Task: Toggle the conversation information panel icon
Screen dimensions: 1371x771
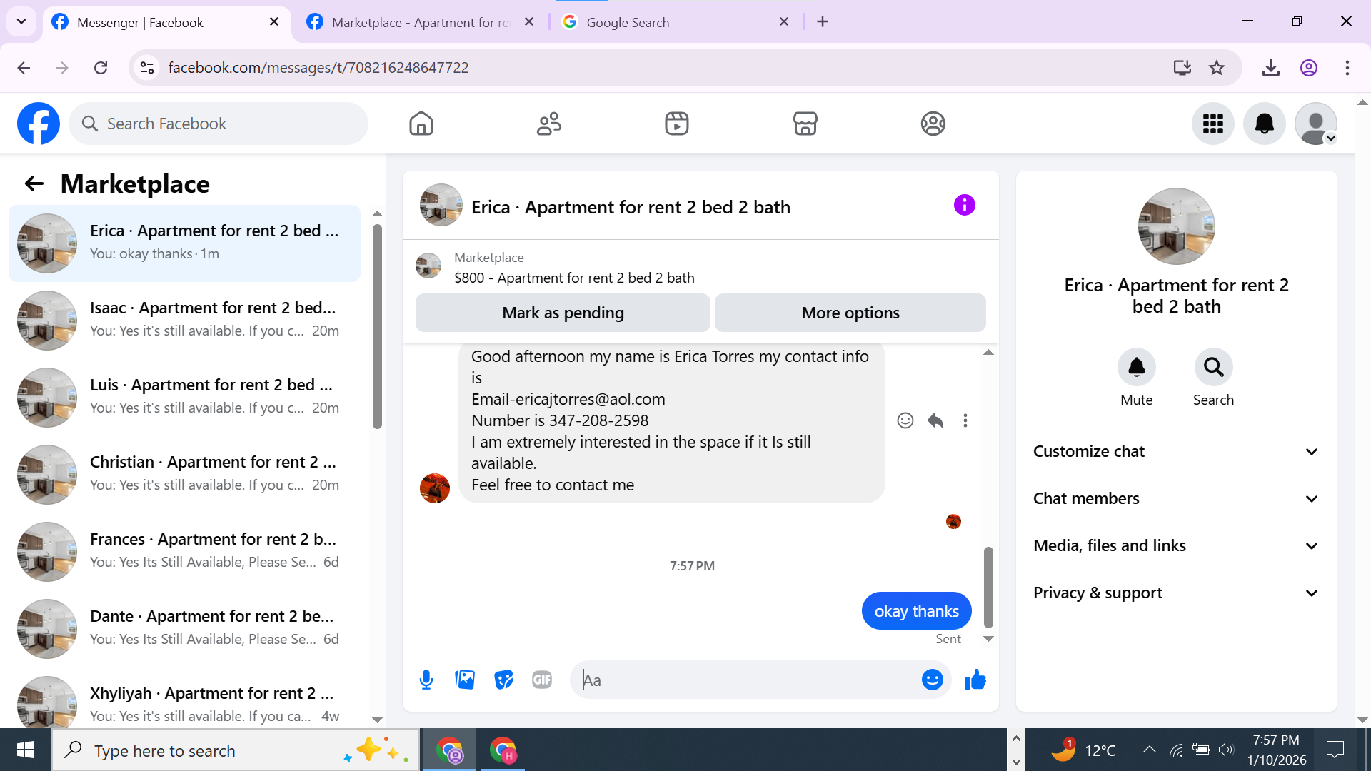Action: click(964, 206)
